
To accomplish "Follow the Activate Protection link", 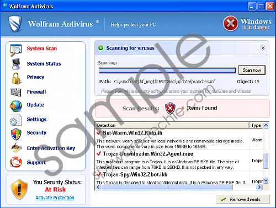I will 55,198.
